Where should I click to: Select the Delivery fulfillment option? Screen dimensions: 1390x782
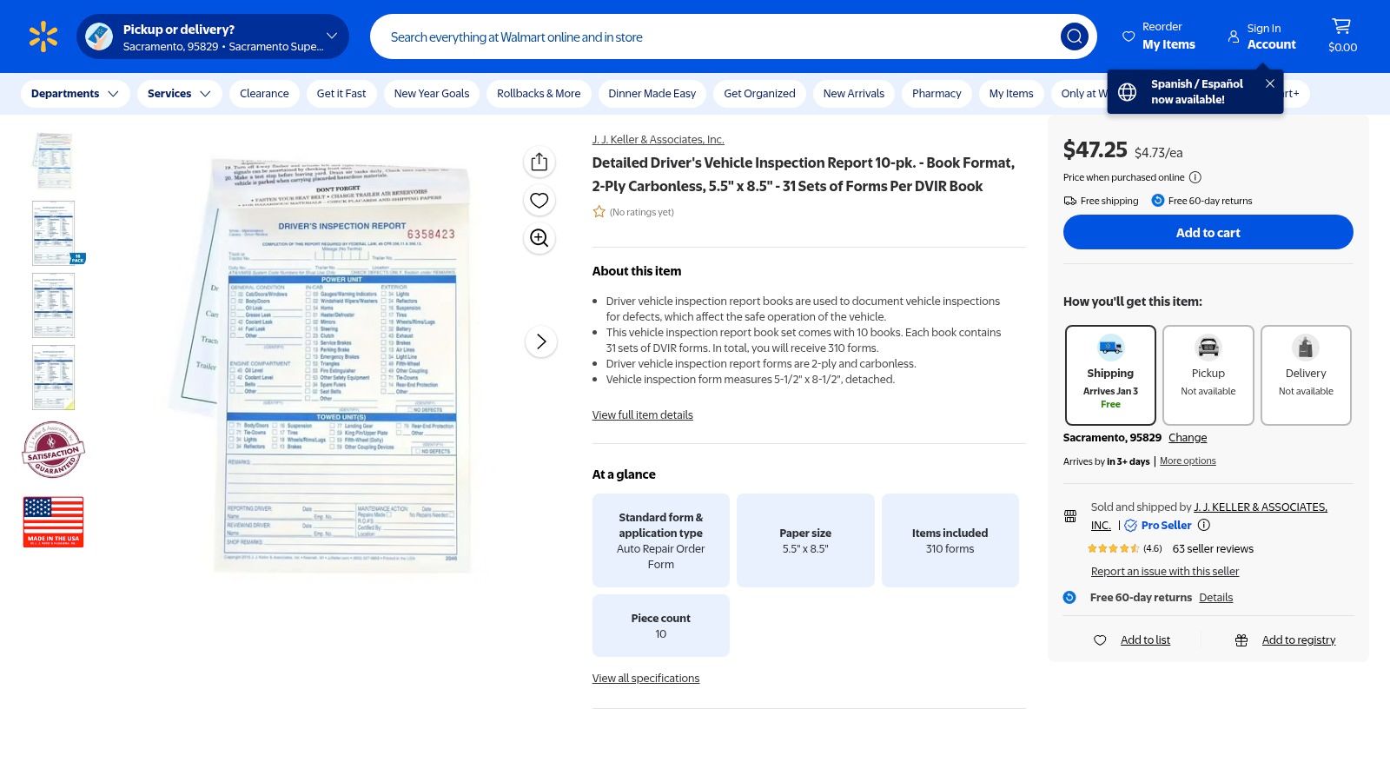pos(1306,375)
